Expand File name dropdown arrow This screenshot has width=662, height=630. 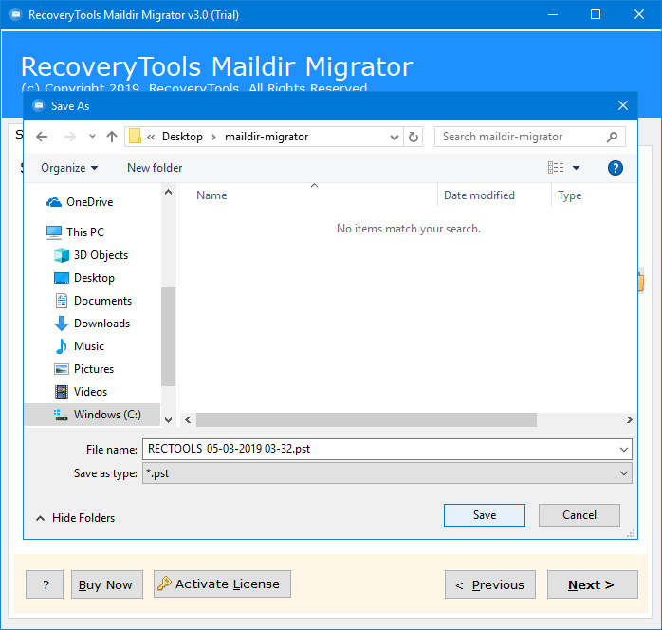click(624, 450)
